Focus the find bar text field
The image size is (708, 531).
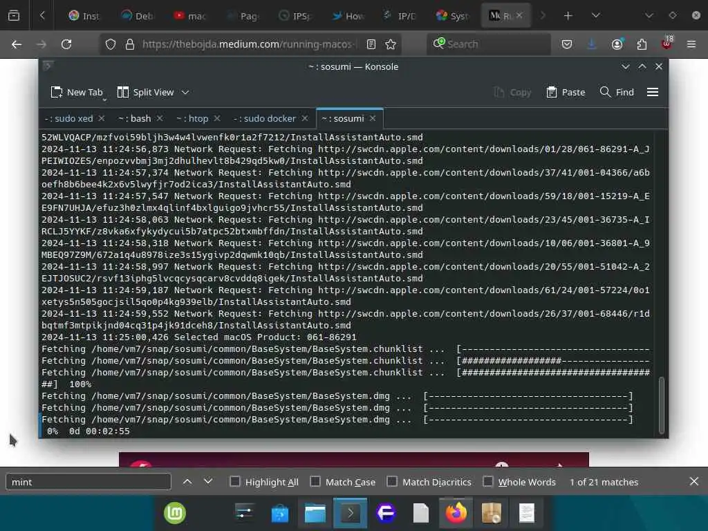click(88, 482)
